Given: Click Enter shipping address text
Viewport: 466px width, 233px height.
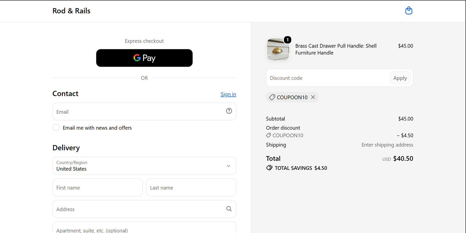Looking at the screenshot, I should click(387, 145).
